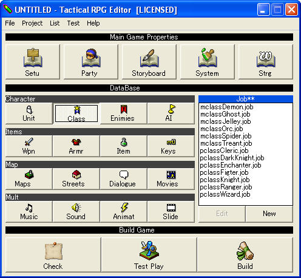Select mclassDemon.job list entry
The width and height of the screenshot is (301, 278).
pos(226,107)
